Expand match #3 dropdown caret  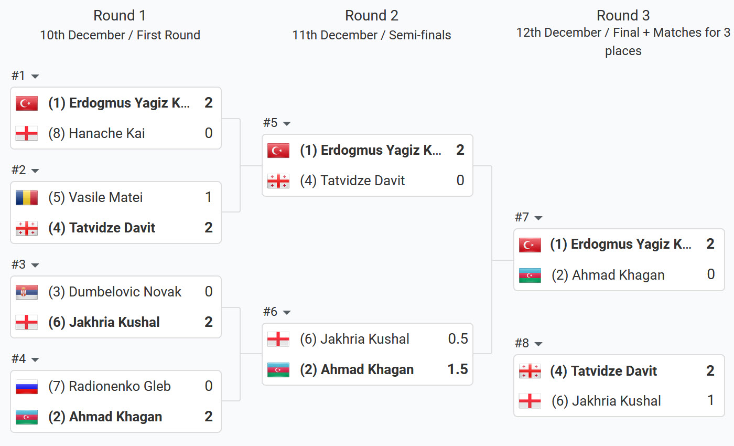[35, 266]
